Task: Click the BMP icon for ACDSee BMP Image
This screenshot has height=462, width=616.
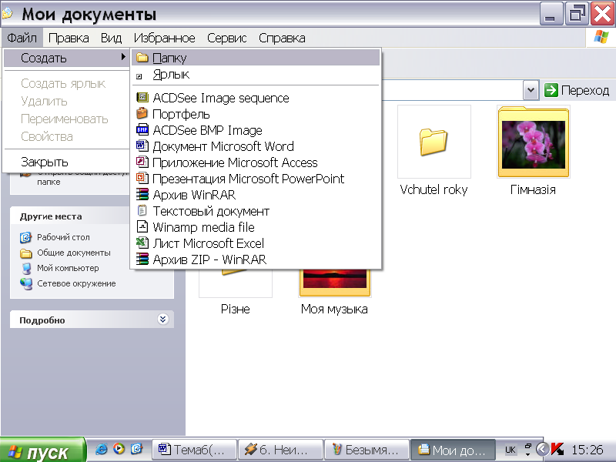Action: (x=142, y=129)
